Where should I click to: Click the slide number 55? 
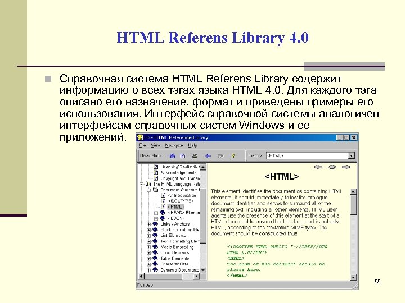coord(377,281)
